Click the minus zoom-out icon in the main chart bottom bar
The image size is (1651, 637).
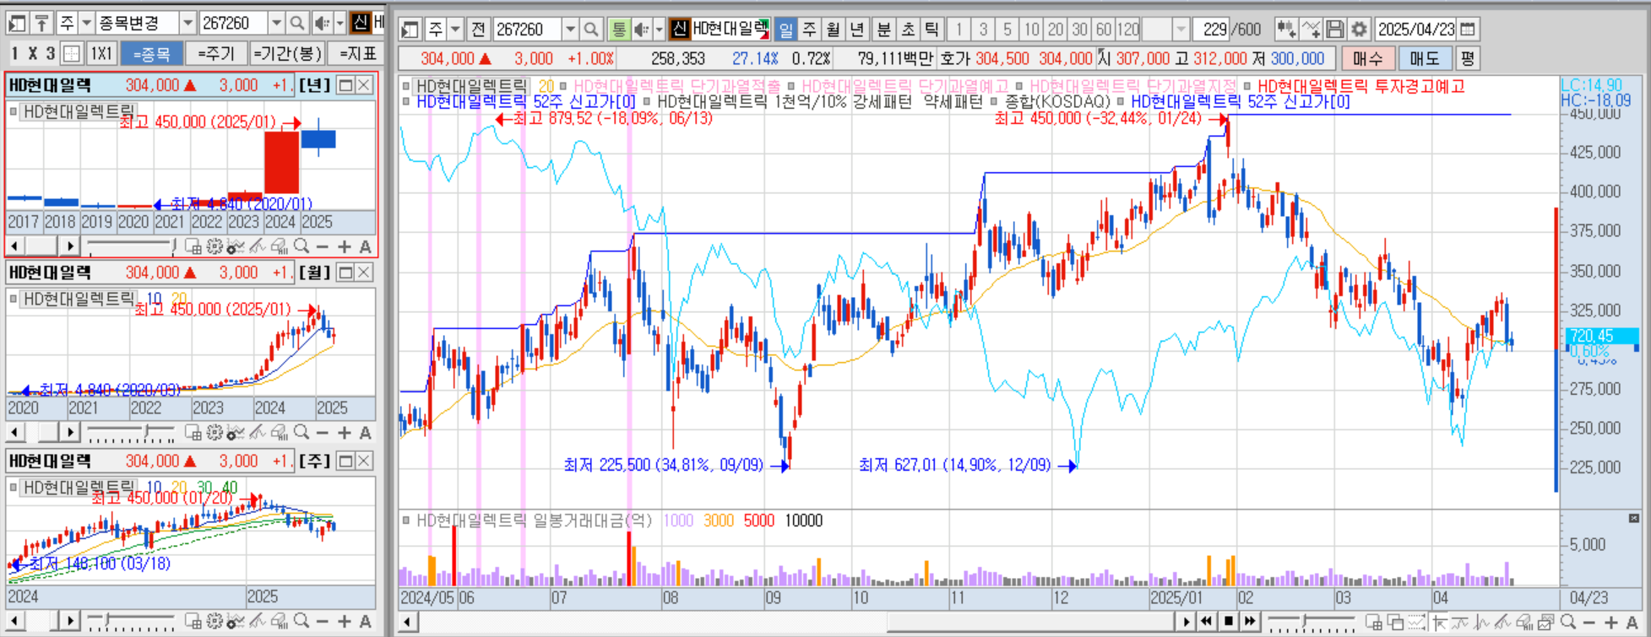1589,622
